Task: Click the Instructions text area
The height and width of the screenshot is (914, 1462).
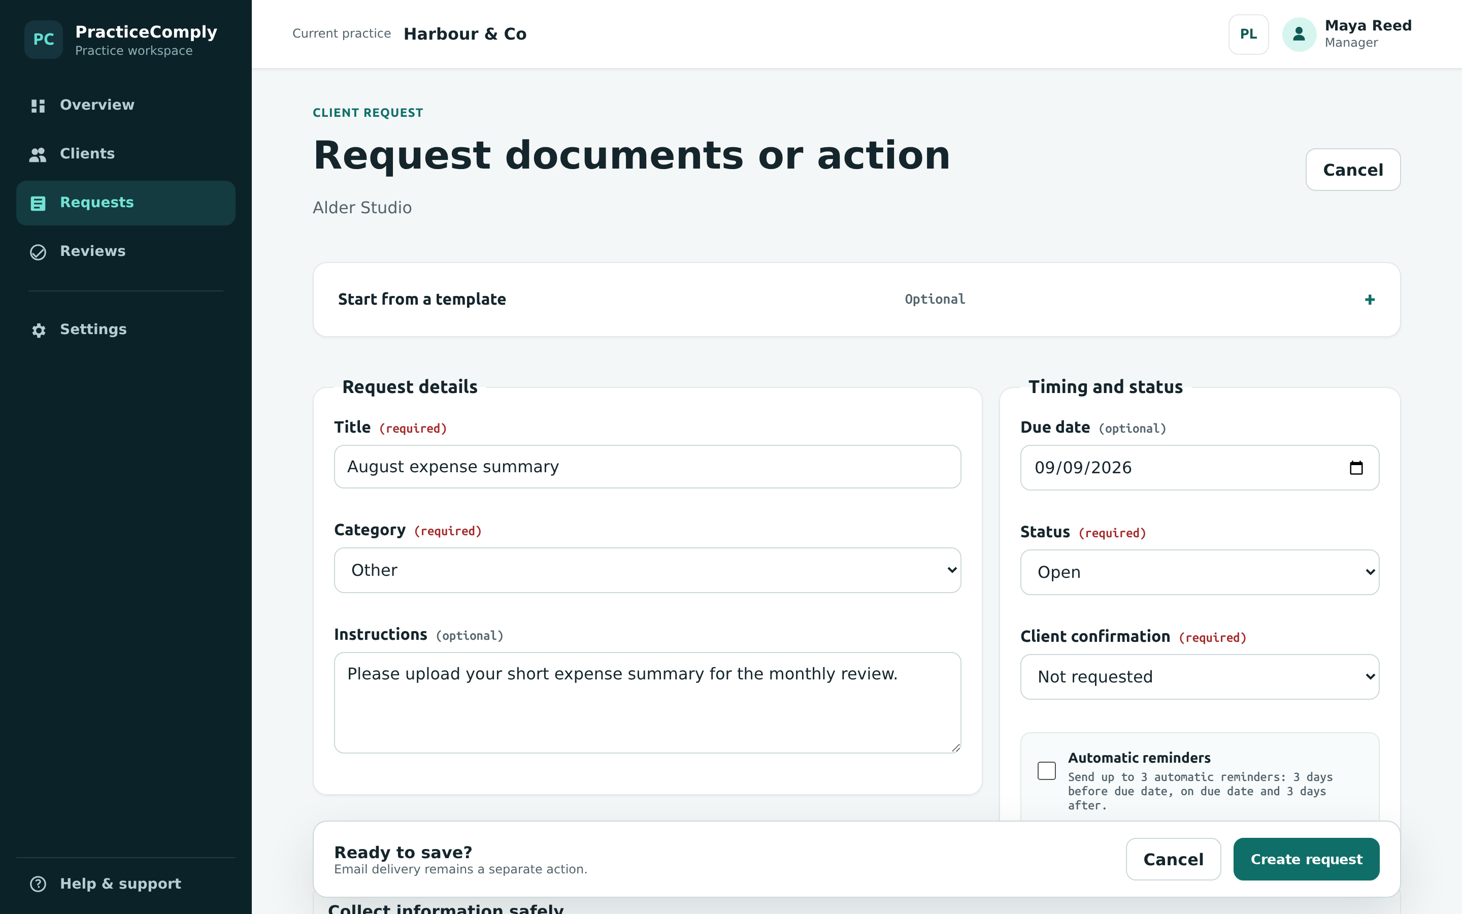Action: click(647, 702)
